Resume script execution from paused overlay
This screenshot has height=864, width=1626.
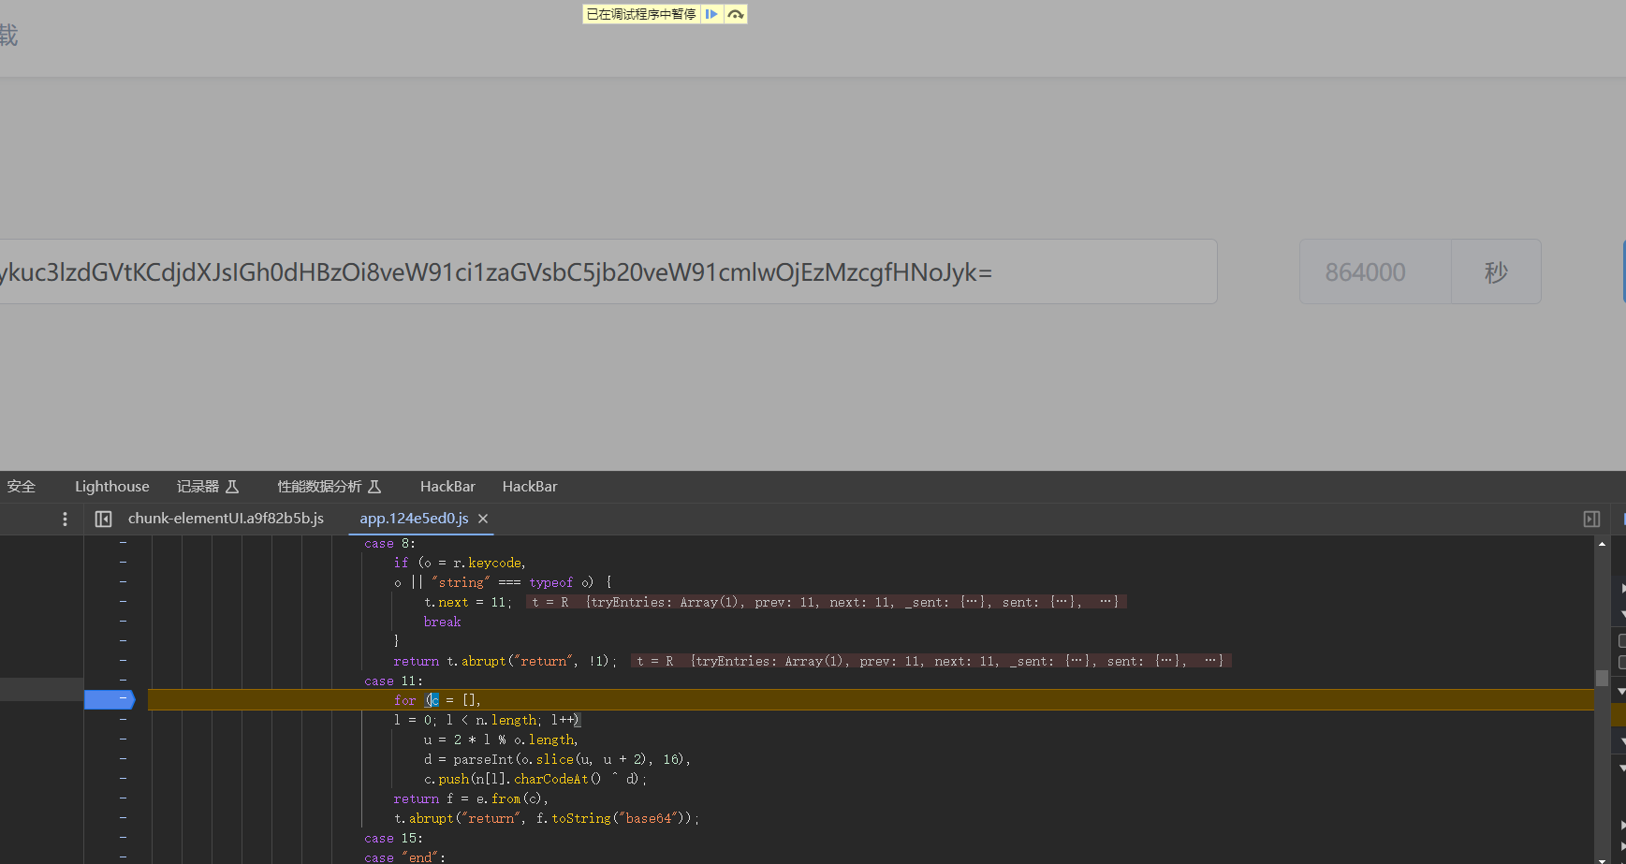pos(711,14)
